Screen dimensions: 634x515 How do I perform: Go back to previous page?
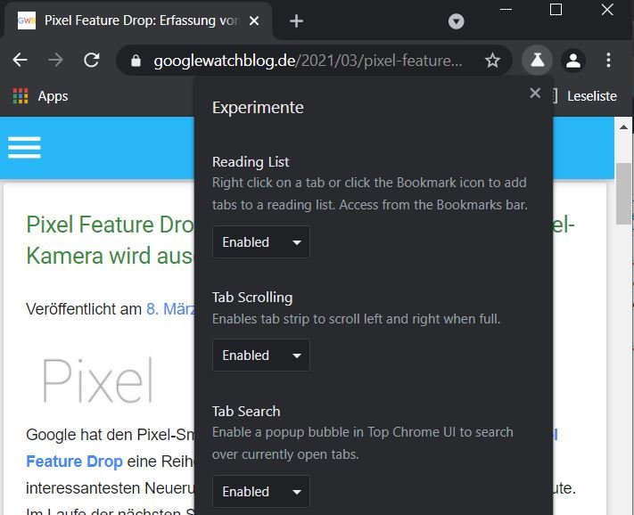[x=20, y=61]
